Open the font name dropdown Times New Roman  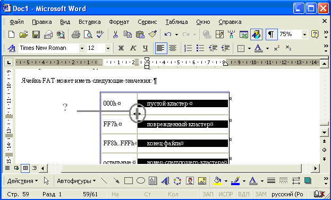click(82, 48)
